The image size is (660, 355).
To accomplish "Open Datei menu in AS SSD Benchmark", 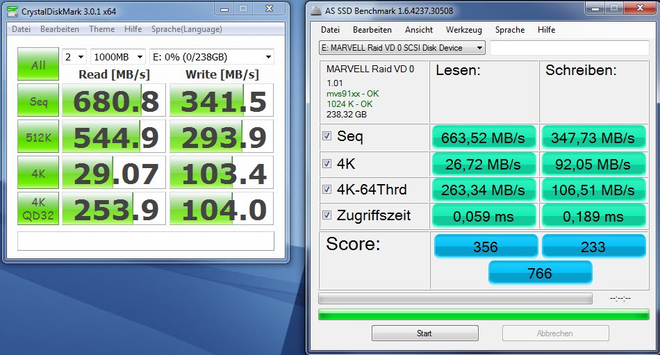I will (330, 30).
